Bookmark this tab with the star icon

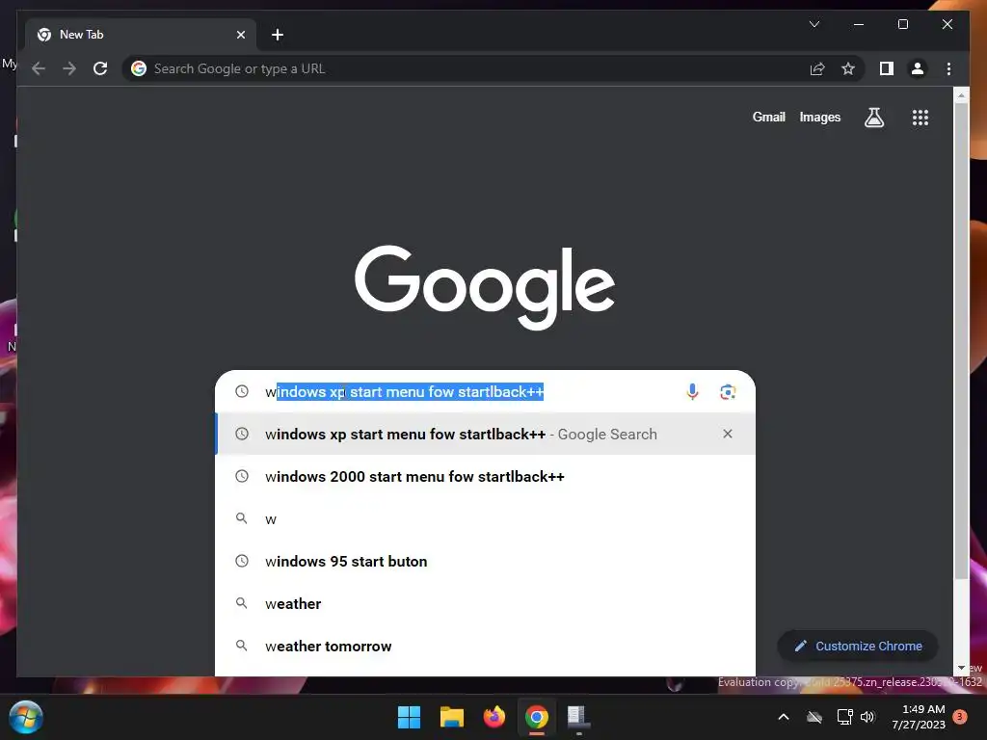848,68
